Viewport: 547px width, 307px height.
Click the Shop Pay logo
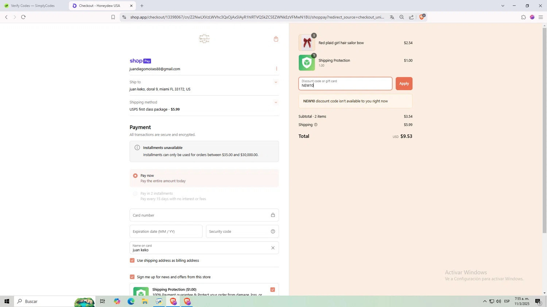(x=140, y=61)
